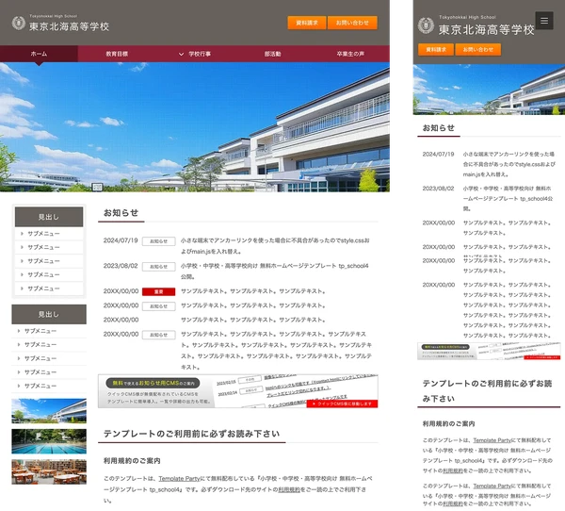Screen dimensions: 565x511
Task: Open the library thumbnail in sidebar
Action: pos(49,471)
